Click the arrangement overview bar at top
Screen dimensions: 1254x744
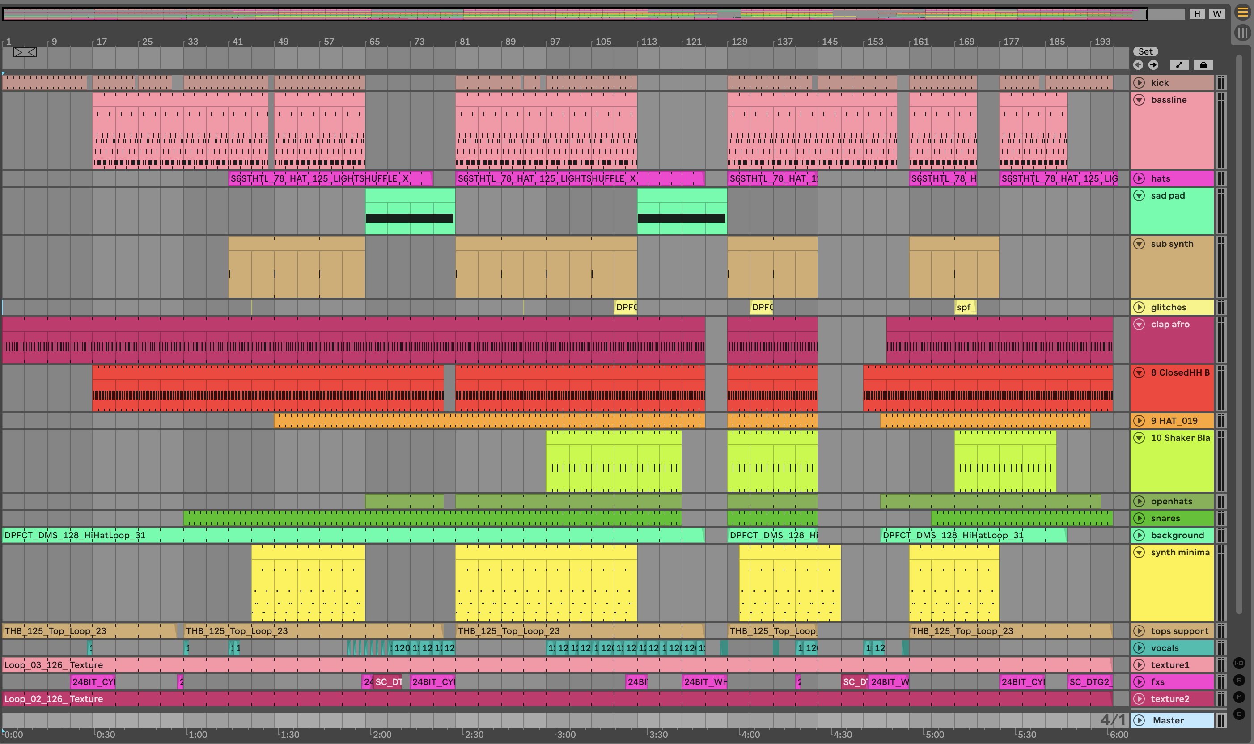point(574,13)
